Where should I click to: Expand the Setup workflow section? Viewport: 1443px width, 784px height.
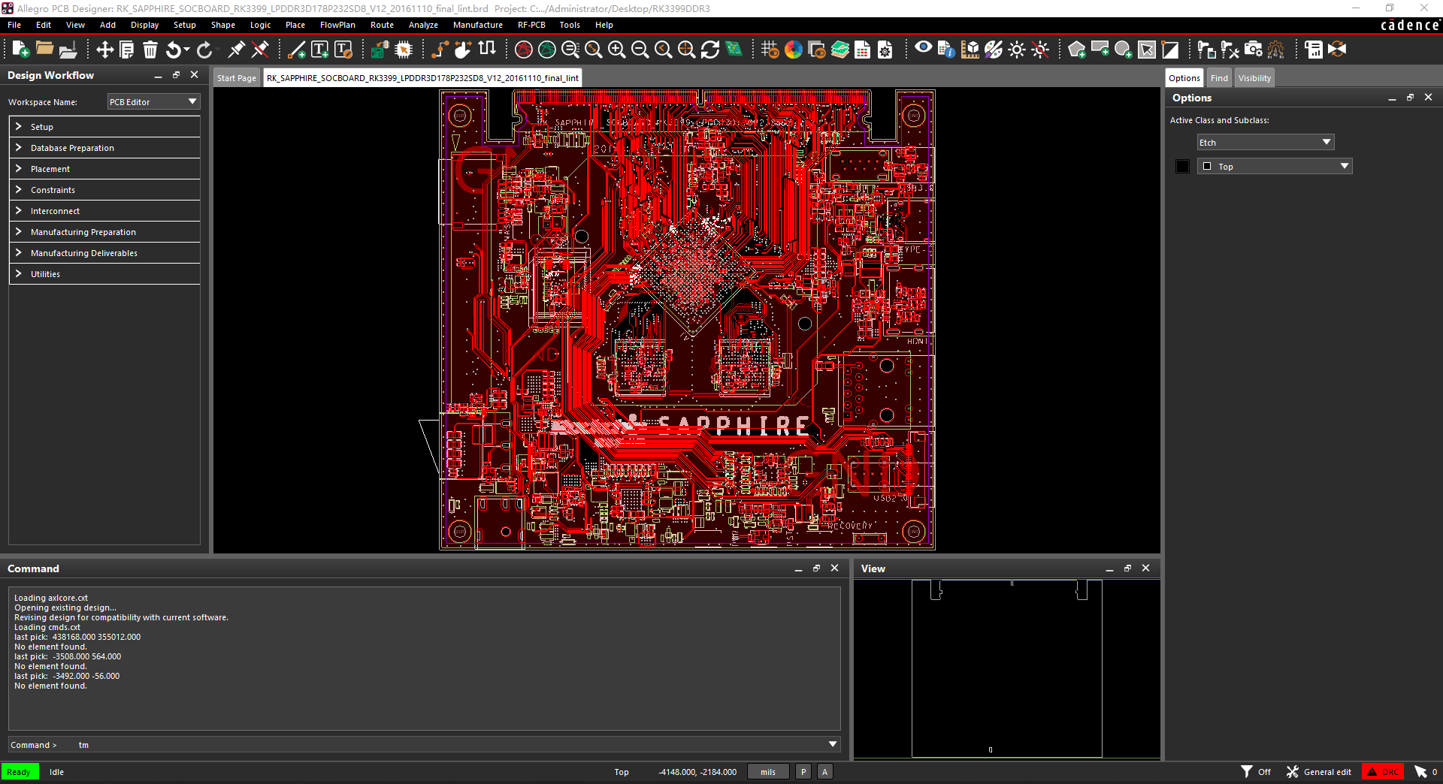tap(104, 127)
